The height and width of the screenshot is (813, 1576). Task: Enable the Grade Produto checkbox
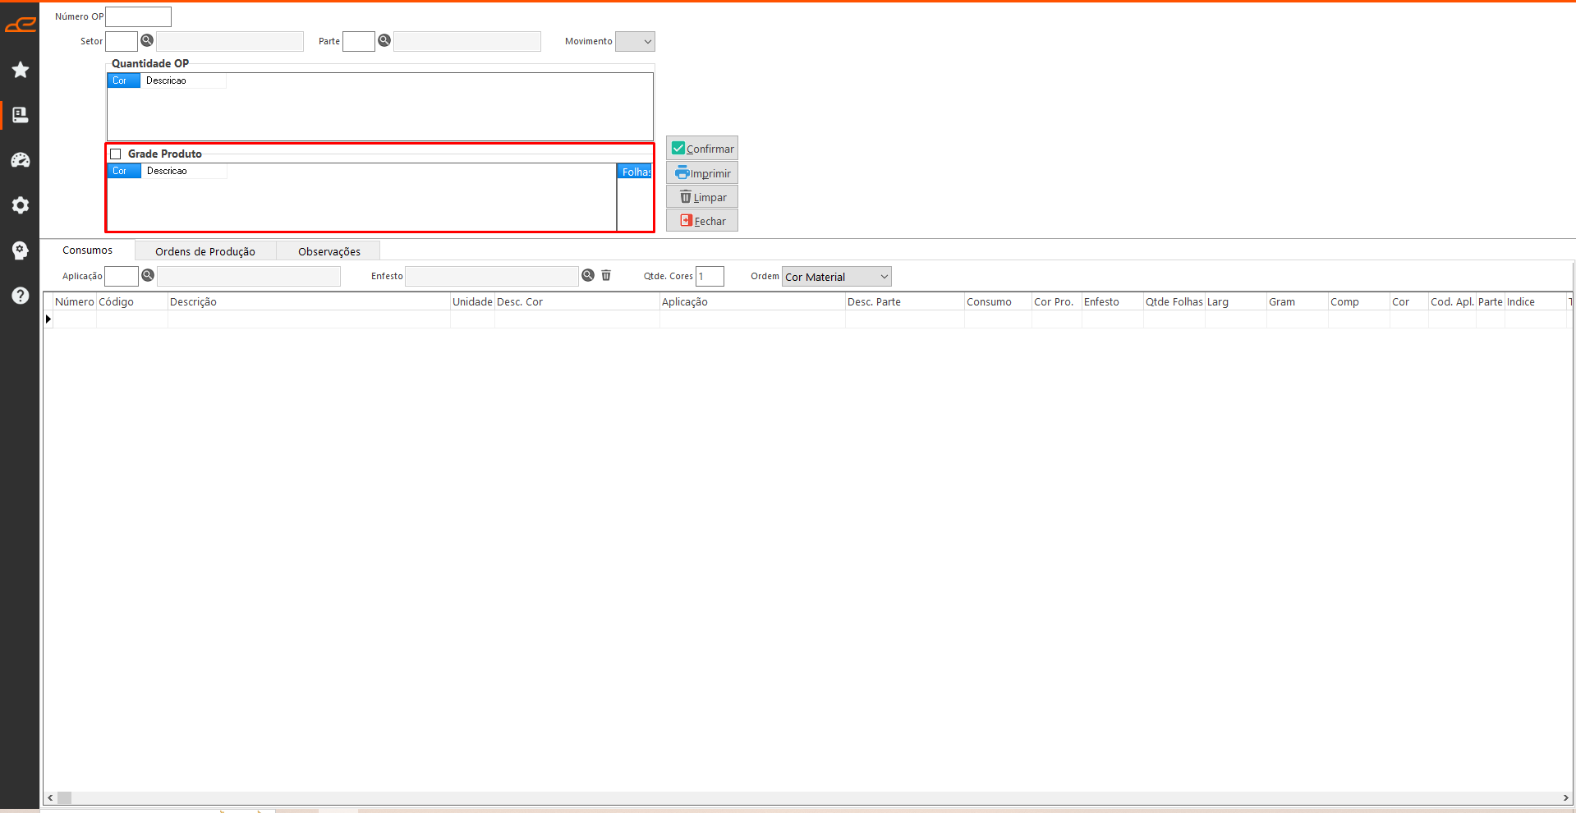pyautogui.click(x=116, y=154)
